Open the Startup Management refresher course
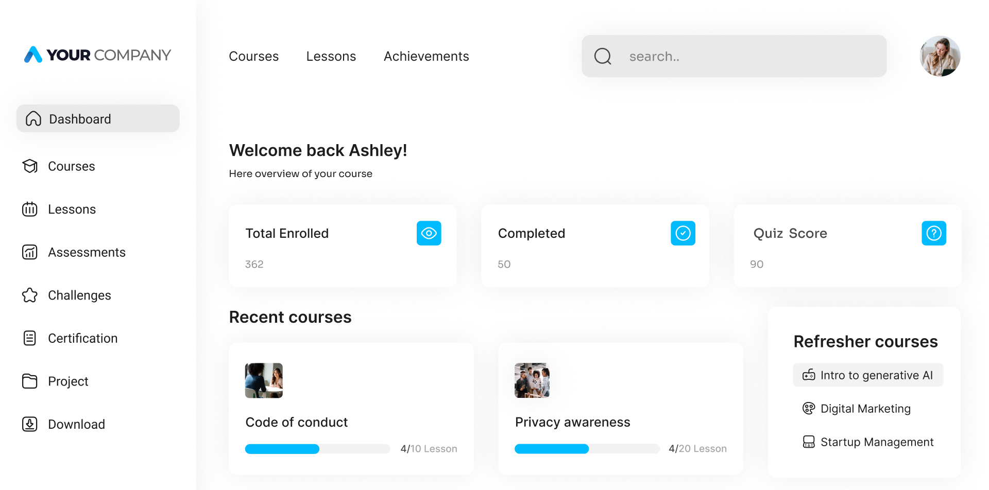 (x=877, y=442)
